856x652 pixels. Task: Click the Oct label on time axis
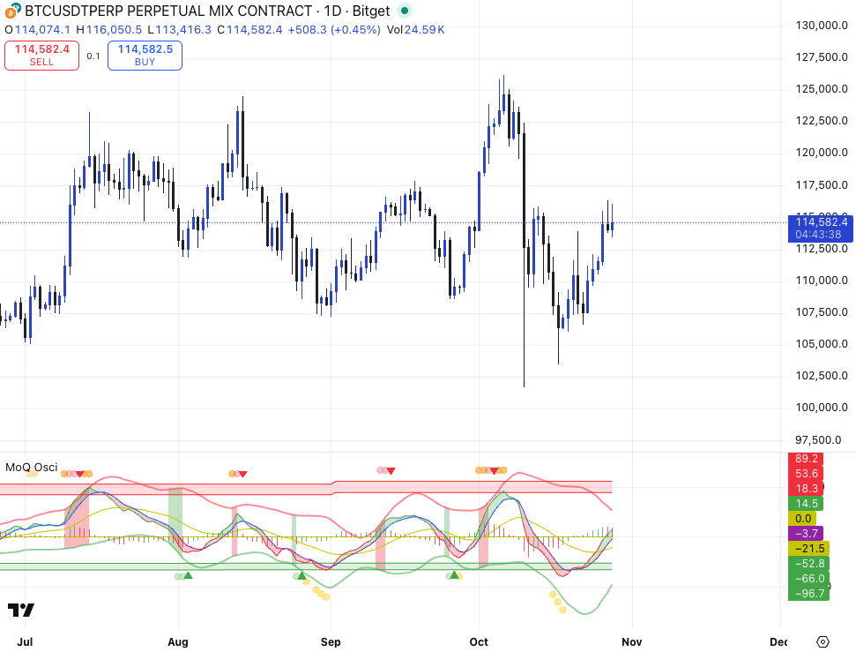pyautogui.click(x=479, y=641)
